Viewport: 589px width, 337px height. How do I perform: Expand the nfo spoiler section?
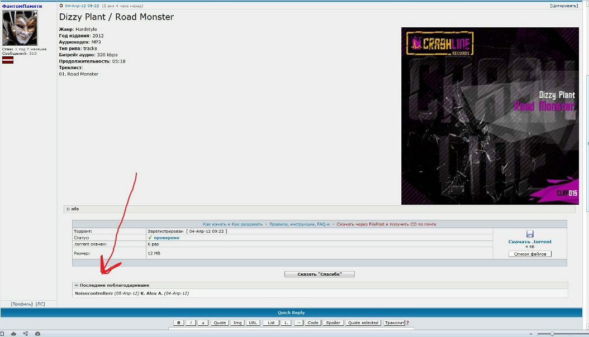[68, 209]
